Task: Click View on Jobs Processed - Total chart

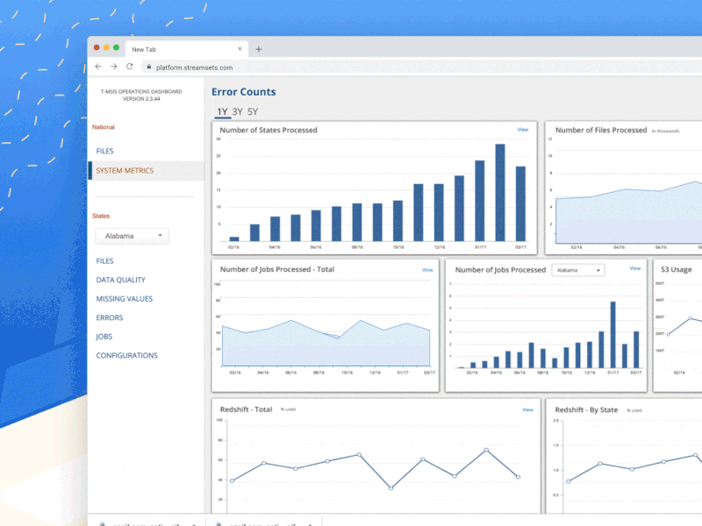Action: point(427,270)
